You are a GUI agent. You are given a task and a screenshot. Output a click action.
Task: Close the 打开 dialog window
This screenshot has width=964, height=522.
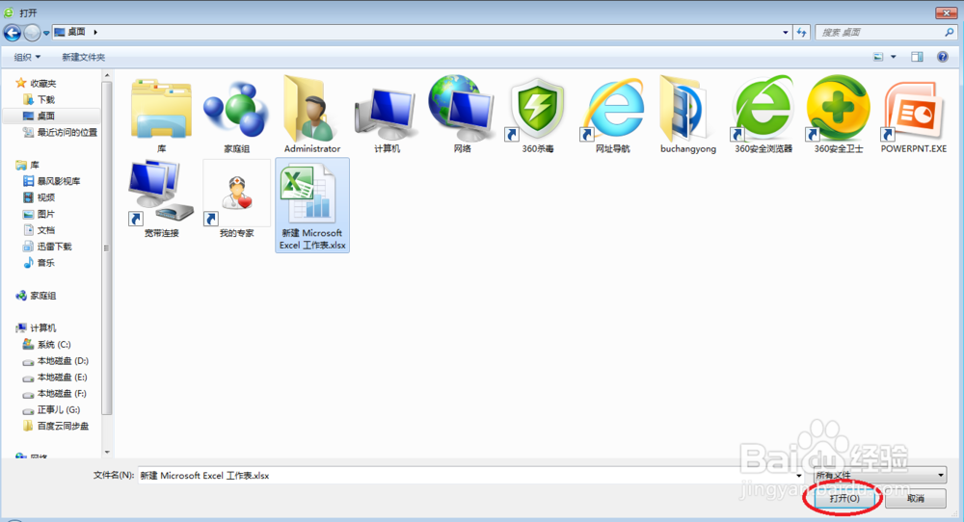coord(947,13)
